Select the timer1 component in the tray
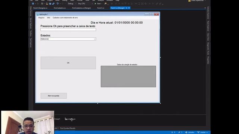239x134 pixels. point(57,119)
